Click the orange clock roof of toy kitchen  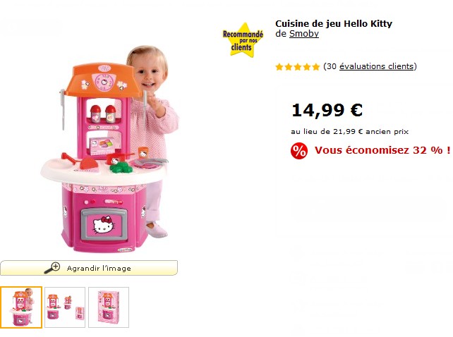pyautogui.click(x=104, y=80)
